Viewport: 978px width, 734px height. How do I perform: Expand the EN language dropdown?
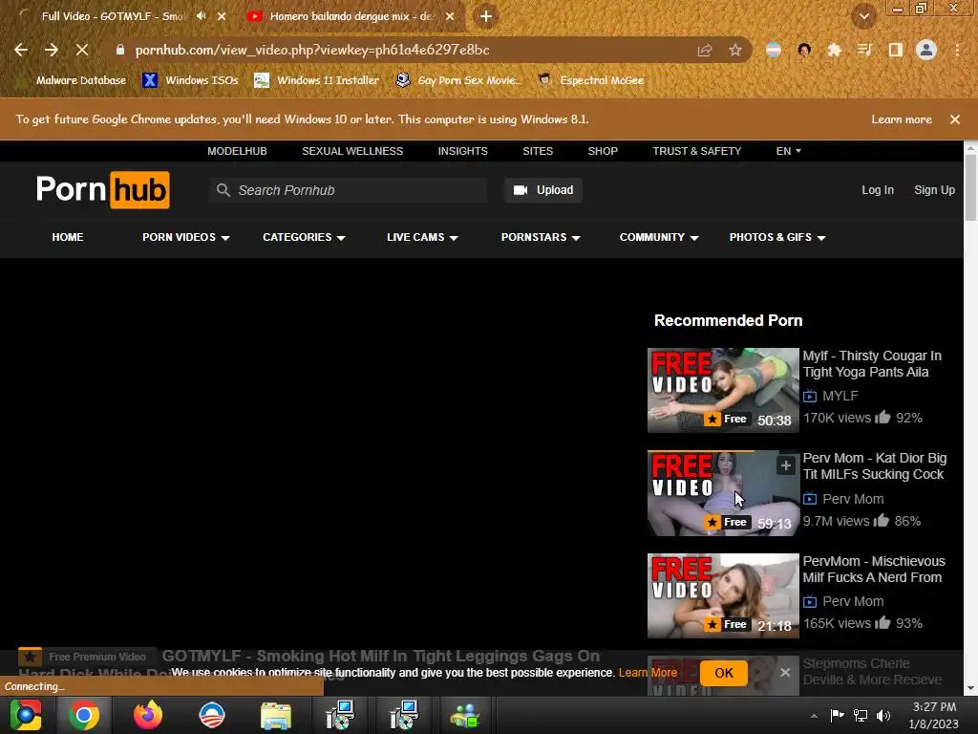(x=788, y=151)
